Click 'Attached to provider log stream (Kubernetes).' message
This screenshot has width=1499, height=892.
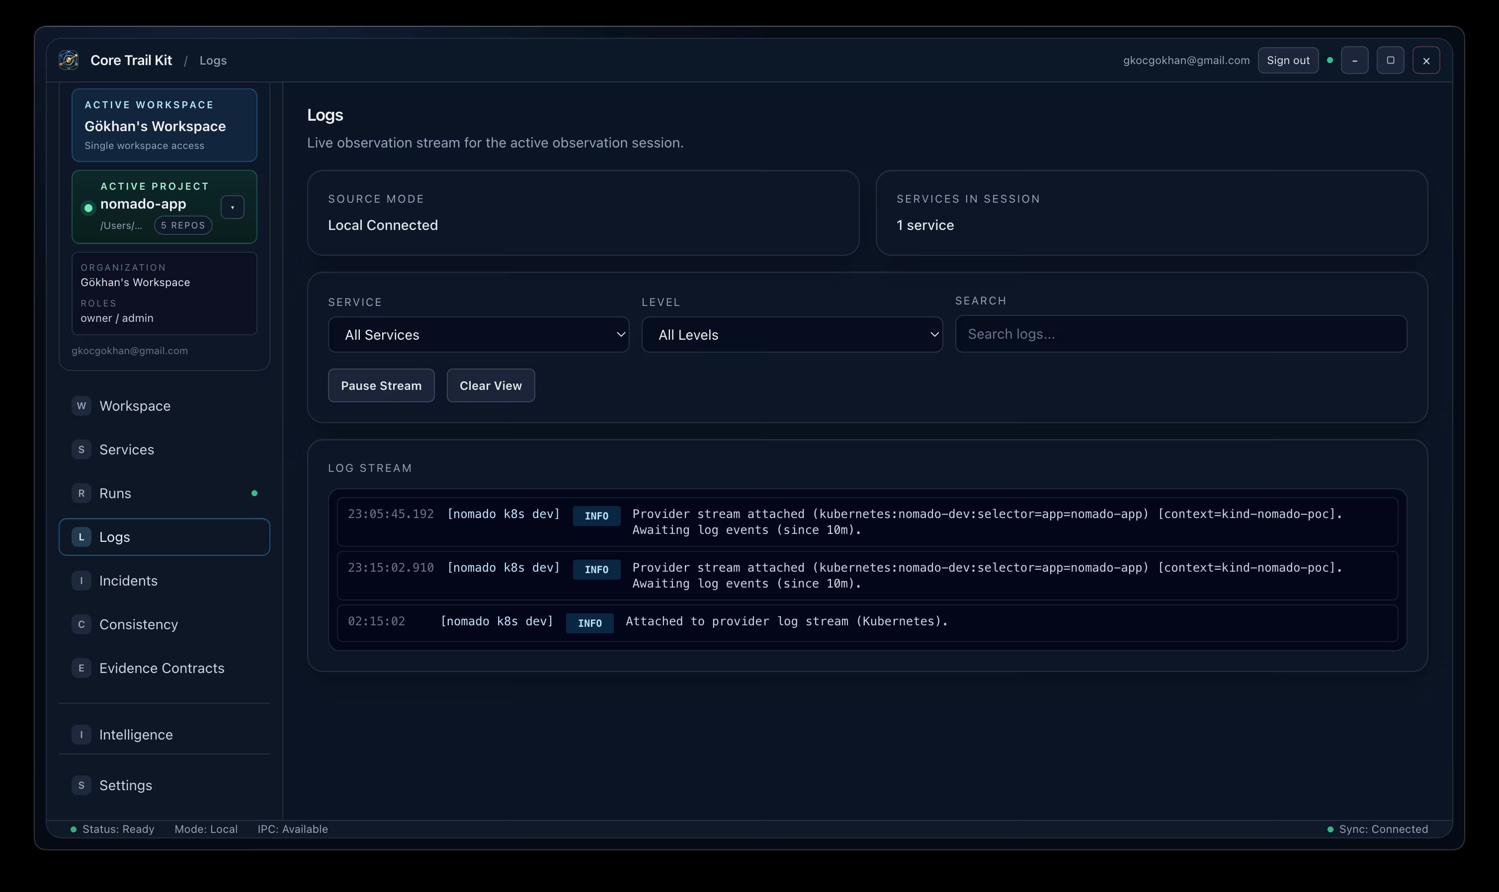(787, 621)
